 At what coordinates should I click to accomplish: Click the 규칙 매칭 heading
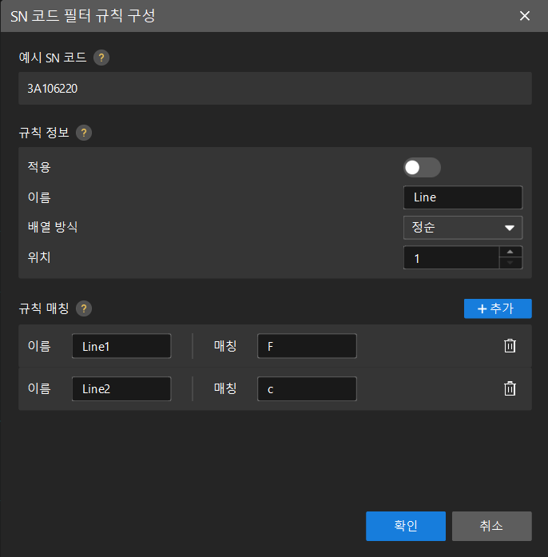tap(44, 308)
